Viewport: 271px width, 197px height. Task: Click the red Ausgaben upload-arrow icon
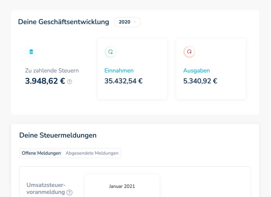189,52
